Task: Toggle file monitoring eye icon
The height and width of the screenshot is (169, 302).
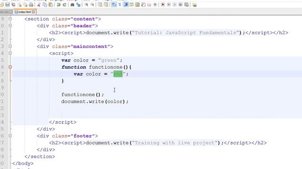Action: tap(155, 5)
